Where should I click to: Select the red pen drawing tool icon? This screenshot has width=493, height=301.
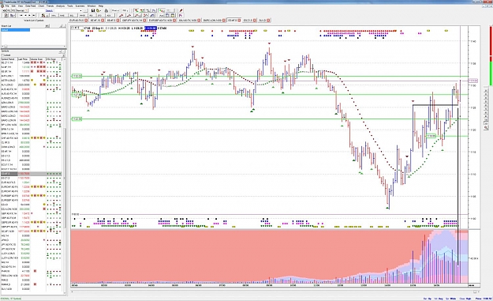tap(181, 10)
